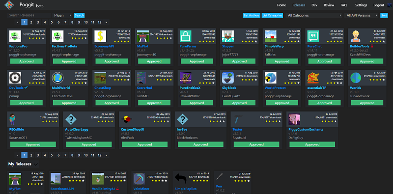Click the Logout link
This screenshot has width=393, height=194.
pyautogui.click(x=379, y=5)
